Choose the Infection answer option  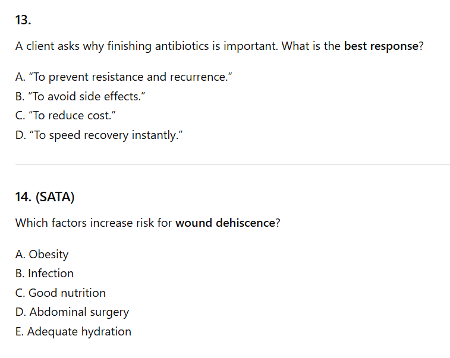[x=45, y=274]
